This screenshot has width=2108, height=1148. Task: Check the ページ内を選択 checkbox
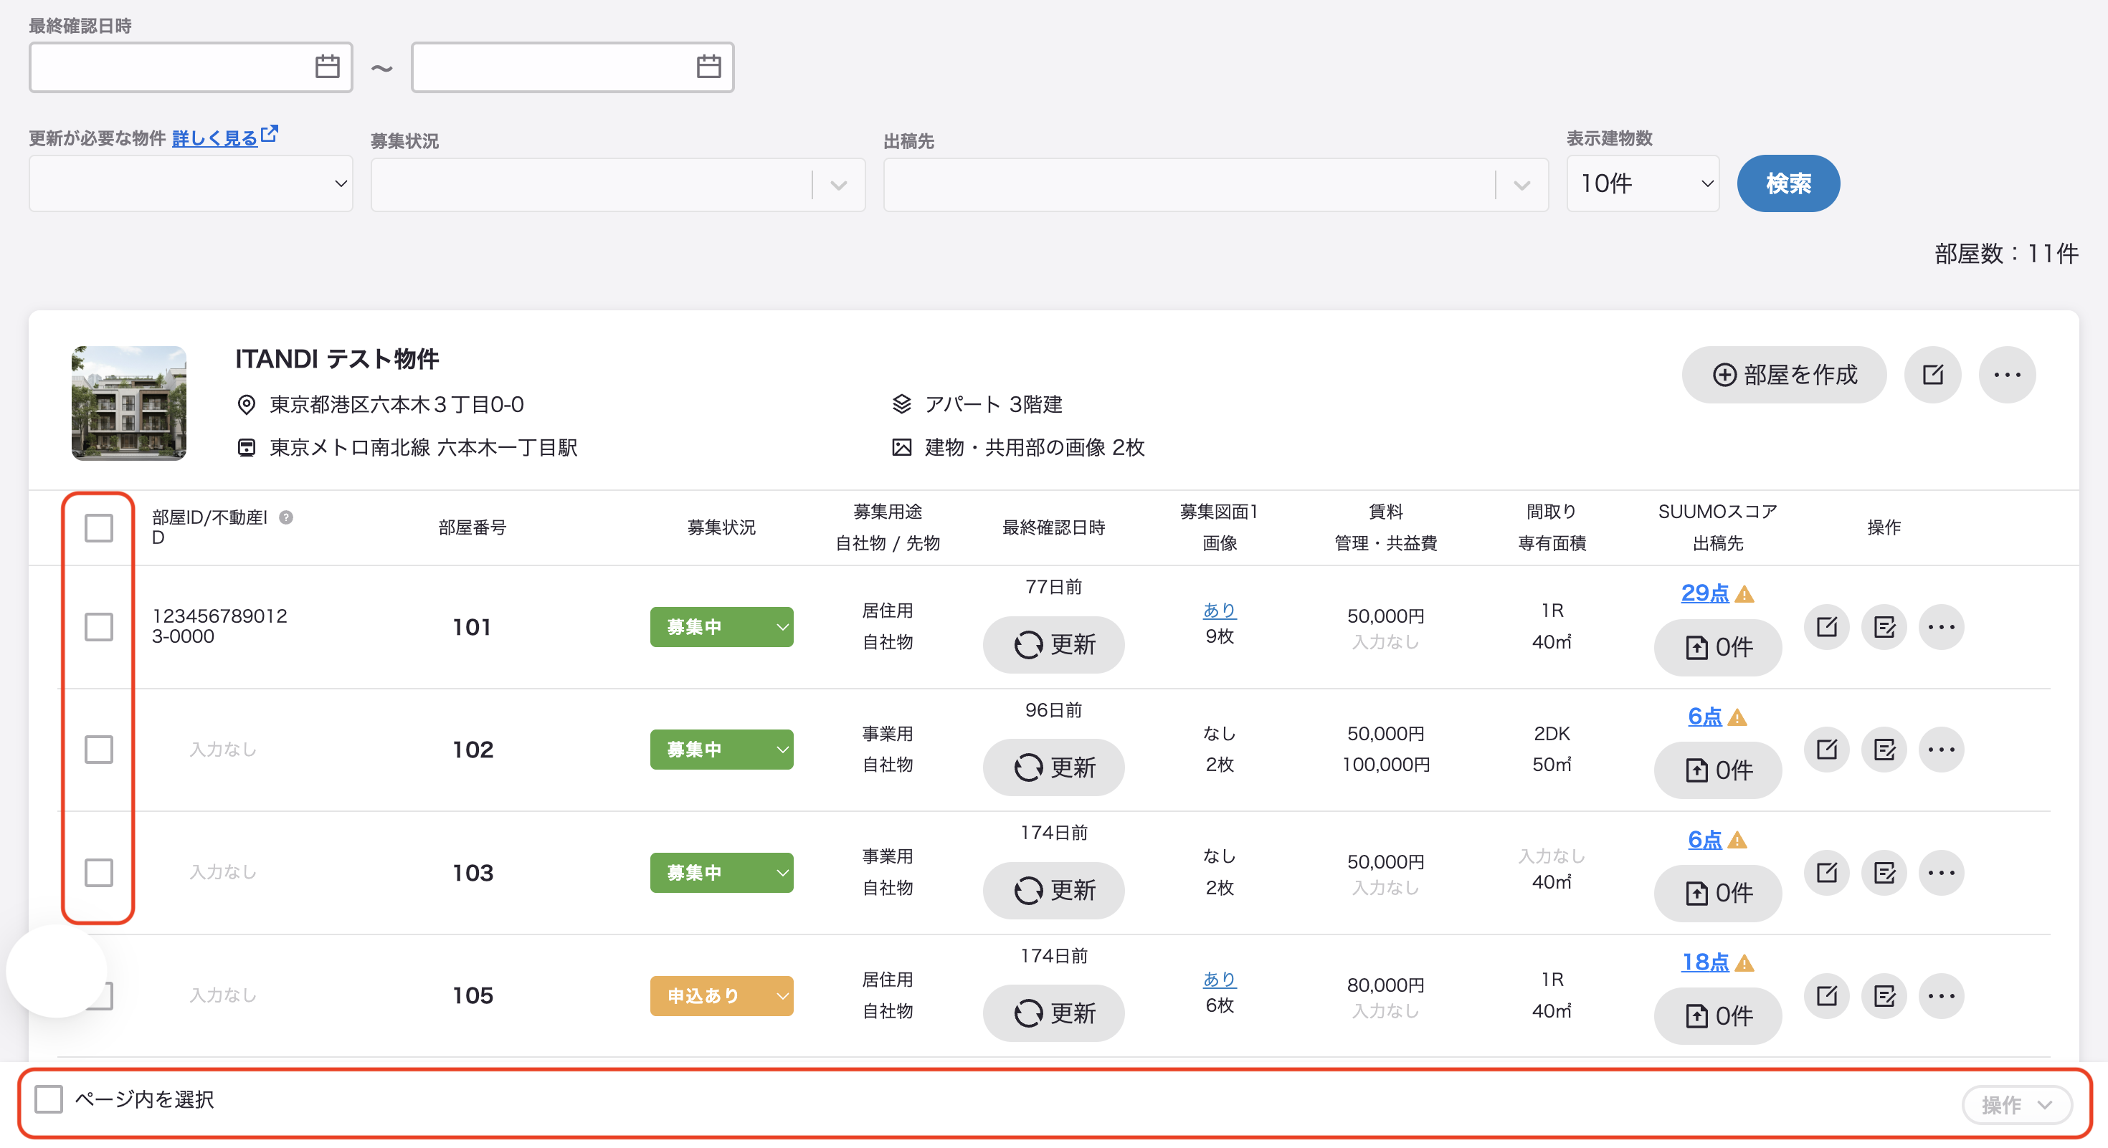(48, 1100)
